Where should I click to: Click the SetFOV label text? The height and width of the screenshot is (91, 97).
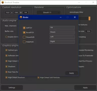tap(29, 28)
